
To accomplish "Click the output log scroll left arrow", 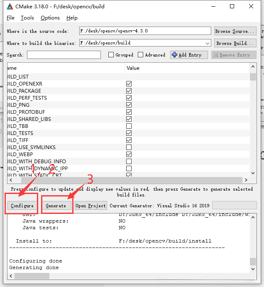I will point(11,276).
